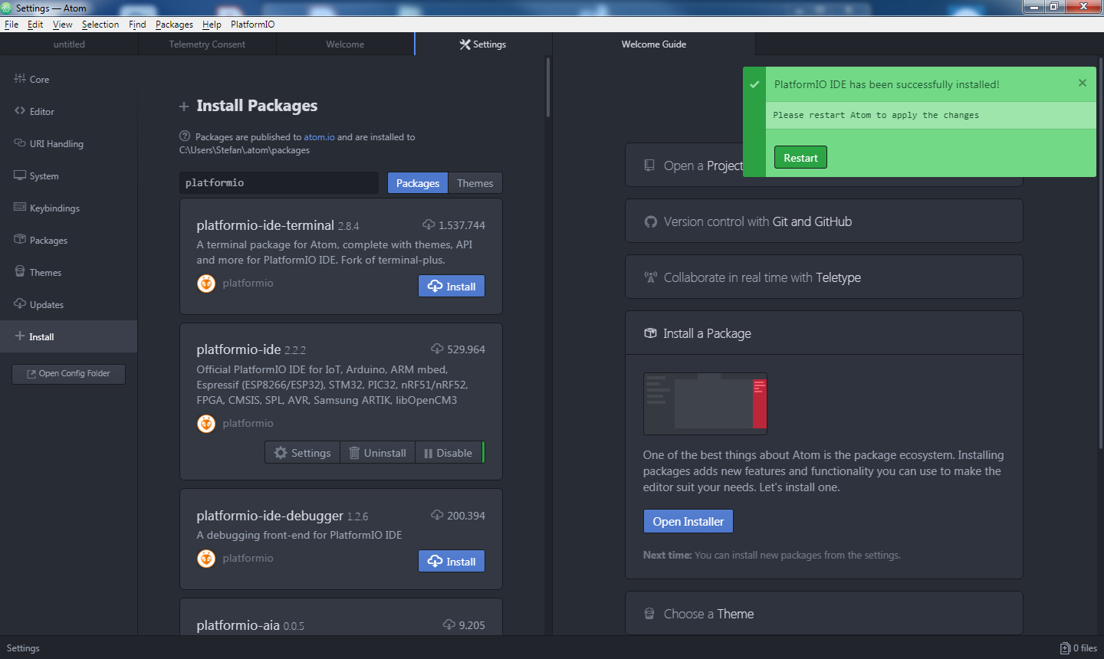Click the 529.964 download count

pos(466,349)
